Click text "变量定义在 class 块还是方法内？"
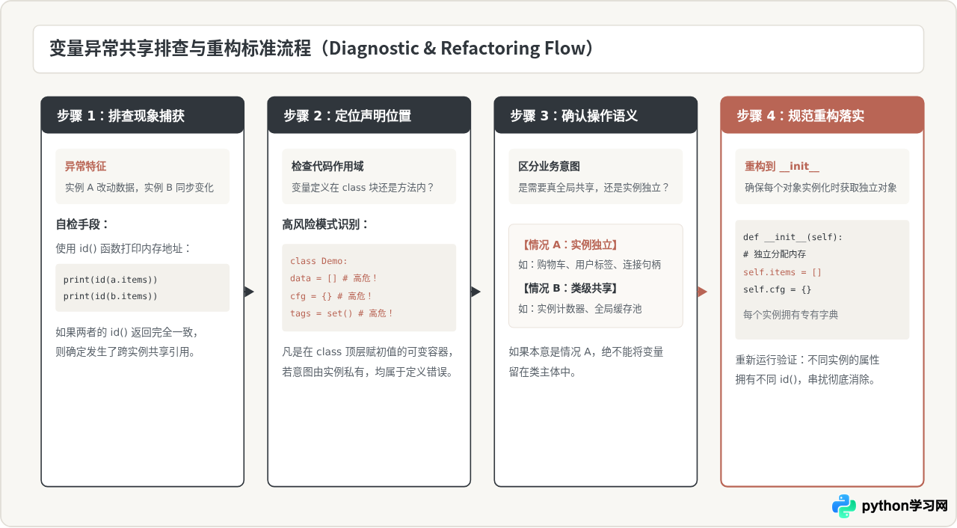Viewport: 957px width, 528px height. [363, 187]
